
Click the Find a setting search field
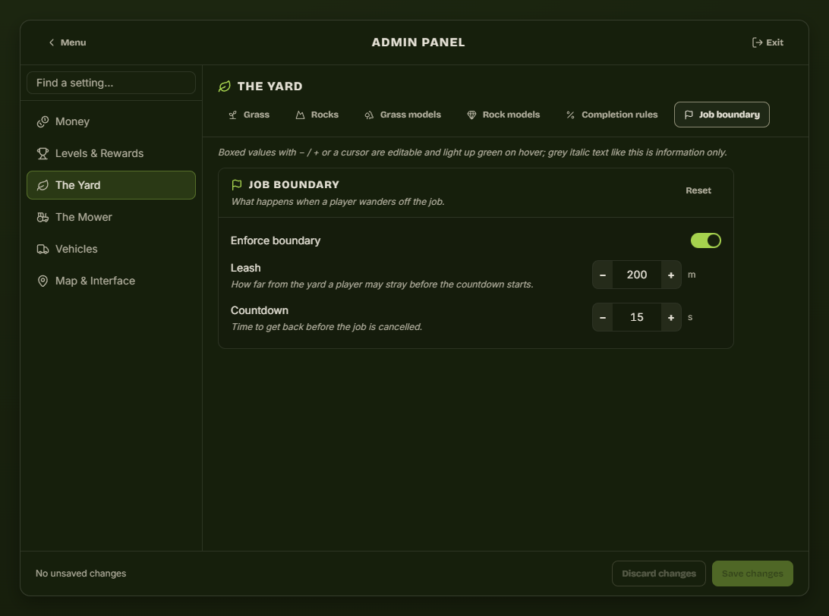click(x=111, y=83)
